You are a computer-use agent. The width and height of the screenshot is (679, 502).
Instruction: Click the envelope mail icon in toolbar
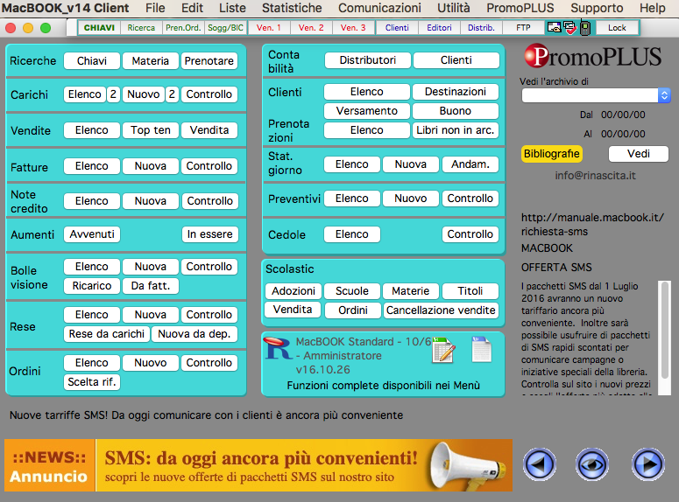[x=554, y=28]
